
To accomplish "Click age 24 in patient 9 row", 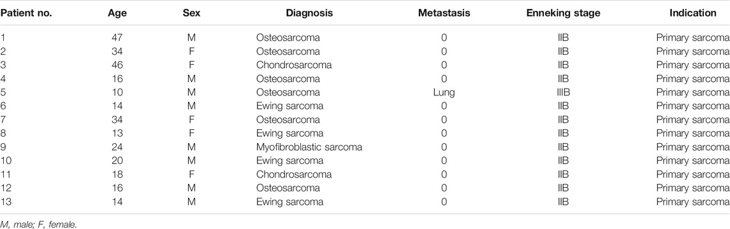I will pyautogui.click(x=116, y=147).
